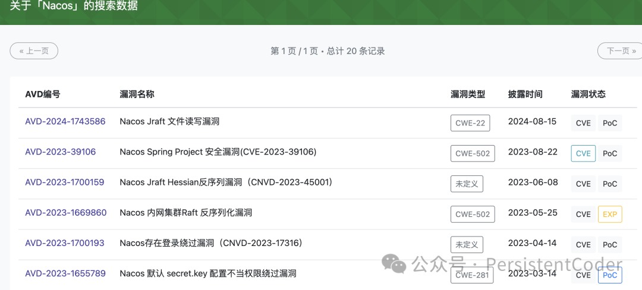Screen dimensions: 642x290
Task: Open AVD-2023-39106 vulnerability link
Action: click(60, 152)
